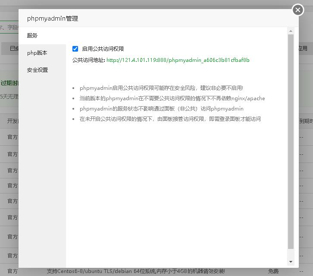The height and width of the screenshot is (276, 313).
Task: Click the 免费 cell in the background table
Action: (x=273, y=271)
